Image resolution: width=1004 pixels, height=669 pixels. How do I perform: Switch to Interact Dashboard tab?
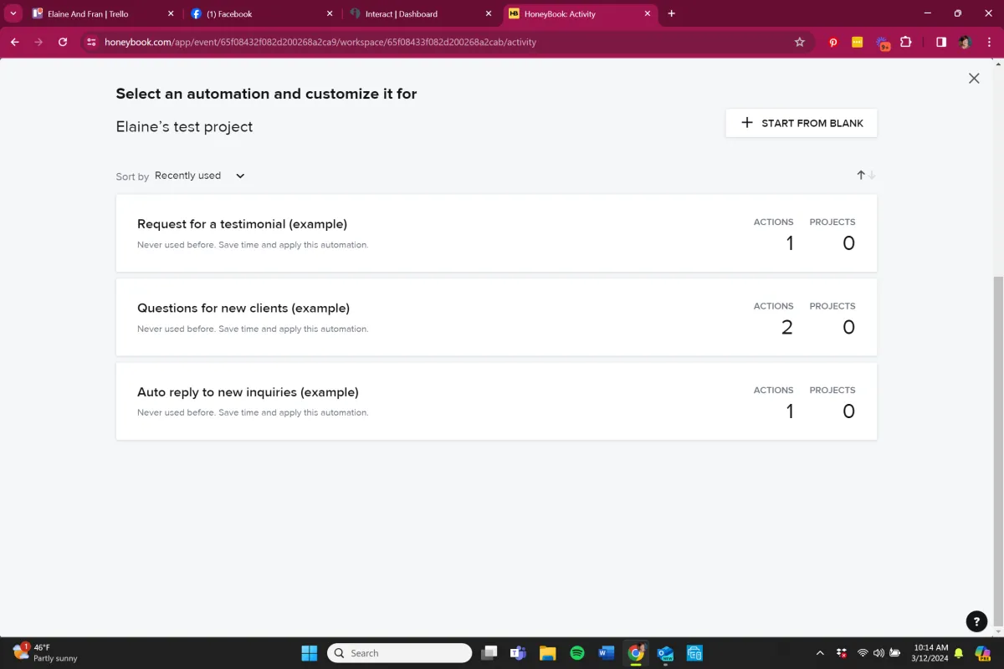(x=421, y=13)
